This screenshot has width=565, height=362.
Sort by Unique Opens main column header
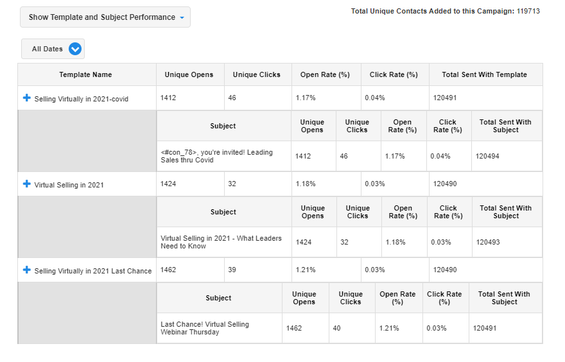189,74
